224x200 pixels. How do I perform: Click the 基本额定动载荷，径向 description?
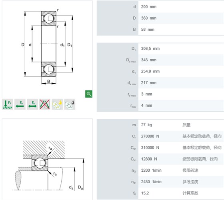click(x=202, y=136)
